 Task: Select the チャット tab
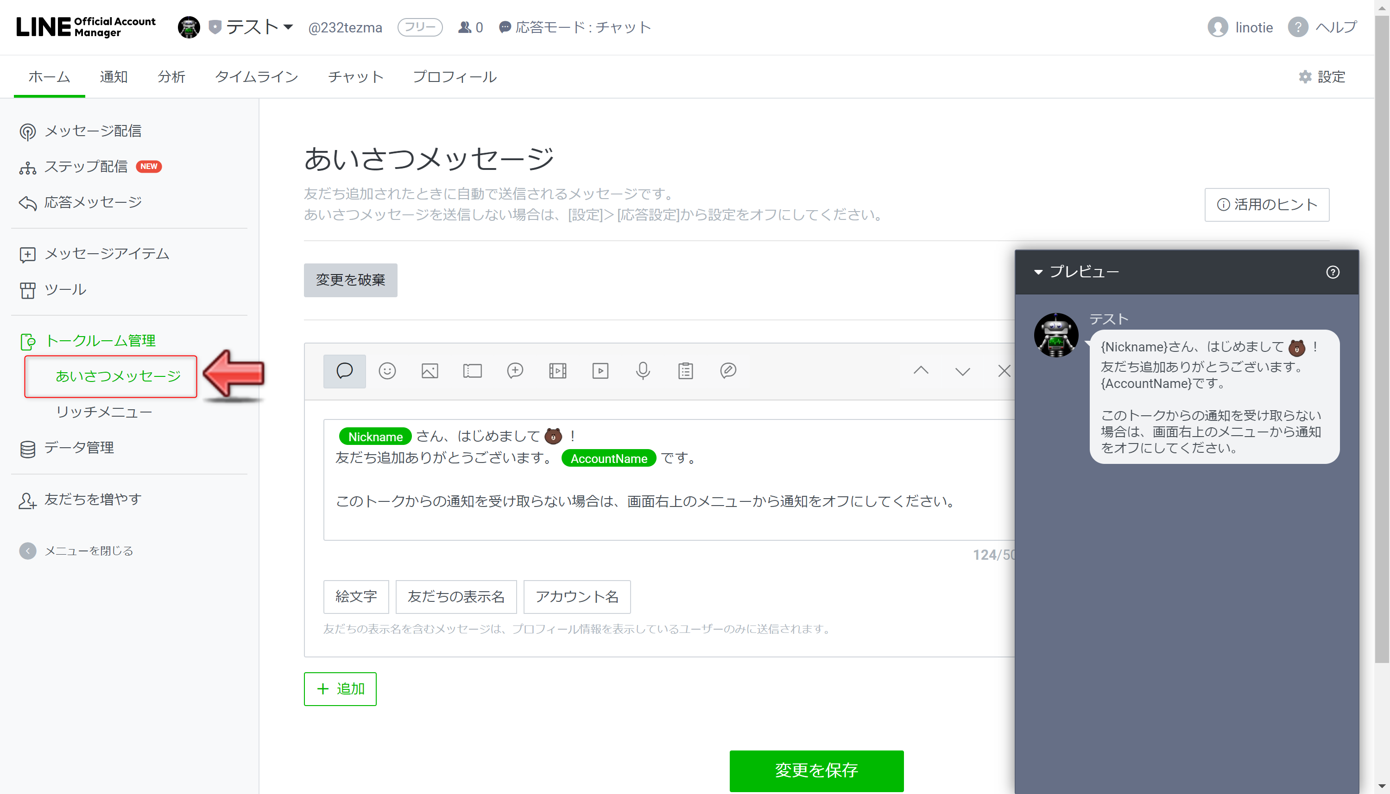tap(355, 76)
